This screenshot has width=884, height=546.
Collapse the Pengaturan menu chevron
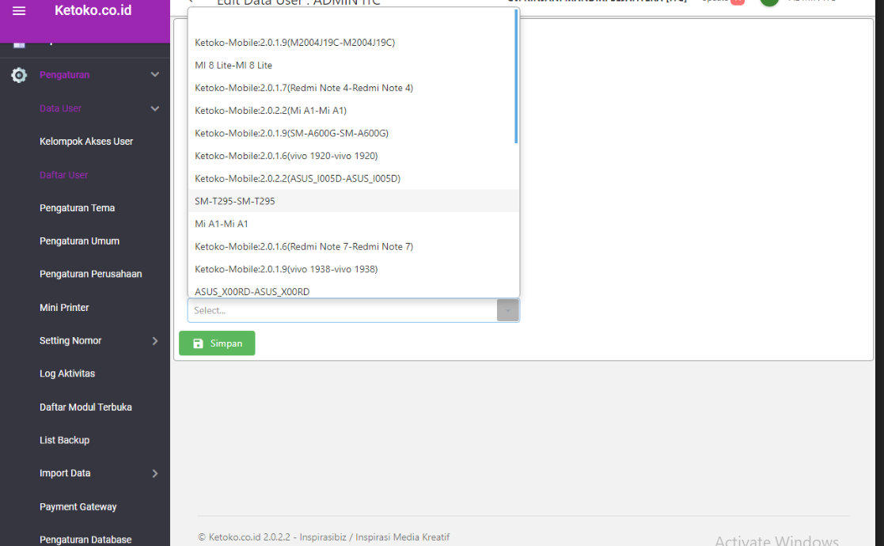pos(155,74)
